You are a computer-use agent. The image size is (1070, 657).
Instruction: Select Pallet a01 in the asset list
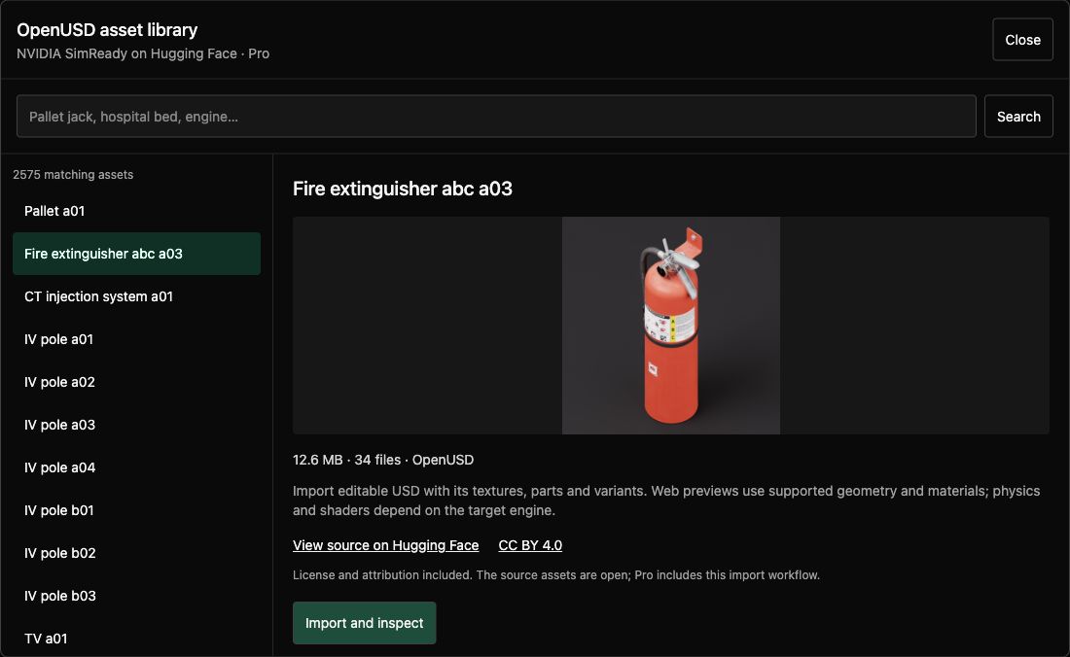click(136, 211)
